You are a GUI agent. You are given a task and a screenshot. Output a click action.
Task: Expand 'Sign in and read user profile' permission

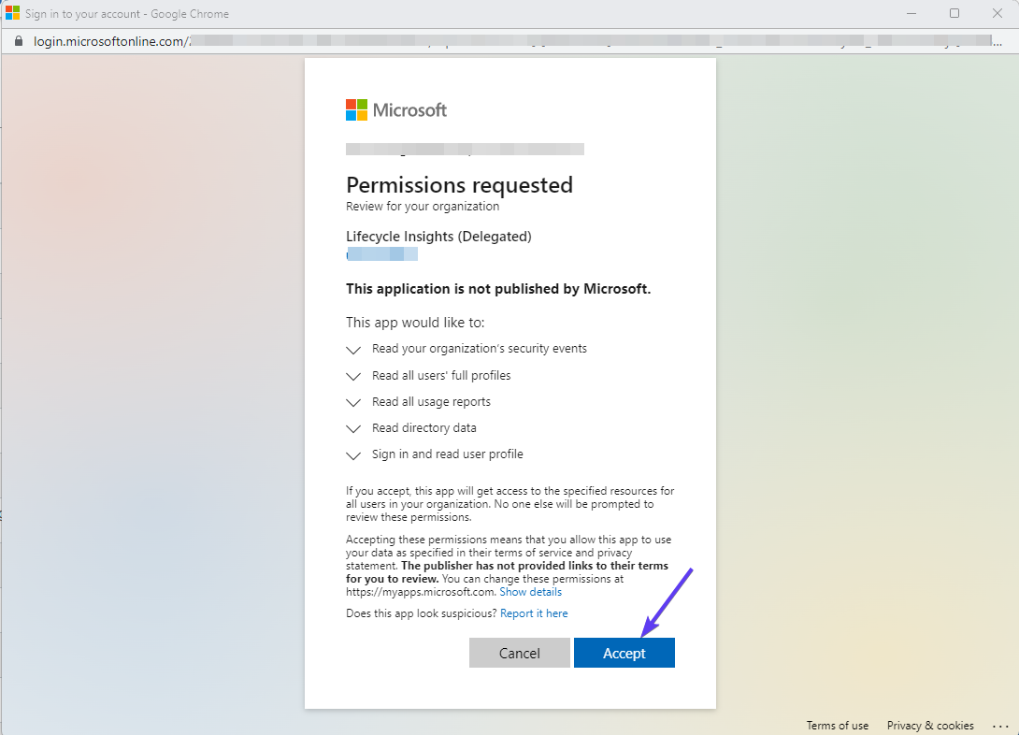(x=353, y=454)
